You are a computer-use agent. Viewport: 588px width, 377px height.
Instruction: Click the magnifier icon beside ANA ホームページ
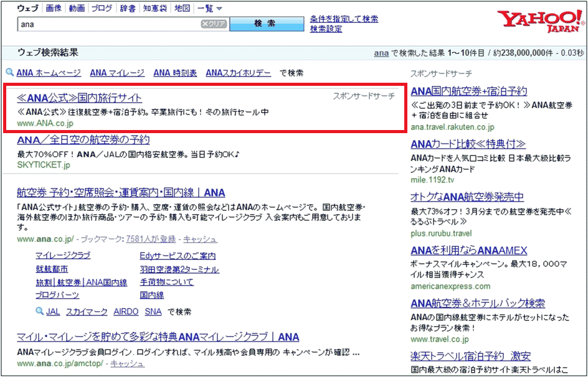[x=9, y=73]
